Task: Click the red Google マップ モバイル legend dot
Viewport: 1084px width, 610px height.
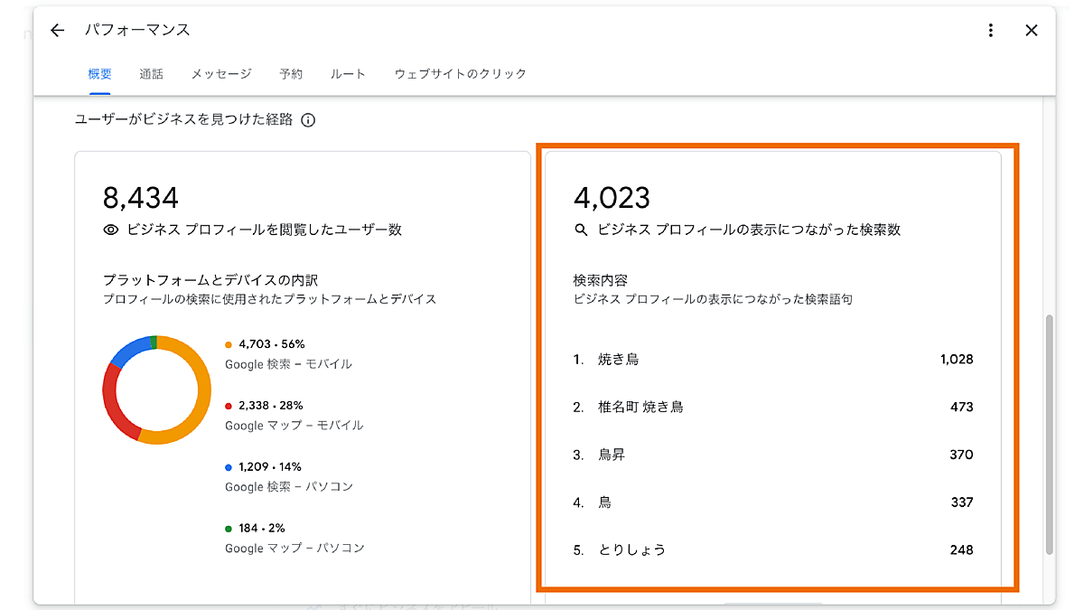Action: click(x=229, y=407)
